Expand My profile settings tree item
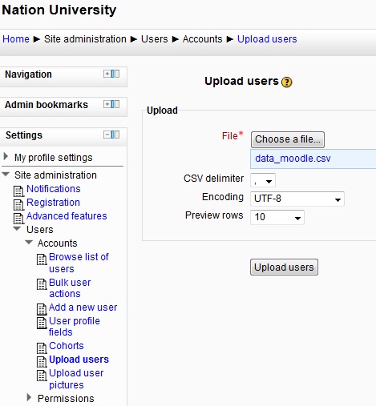Image resolution: width=376 pixels, height=406 pixels. click(x=6, y=156)
